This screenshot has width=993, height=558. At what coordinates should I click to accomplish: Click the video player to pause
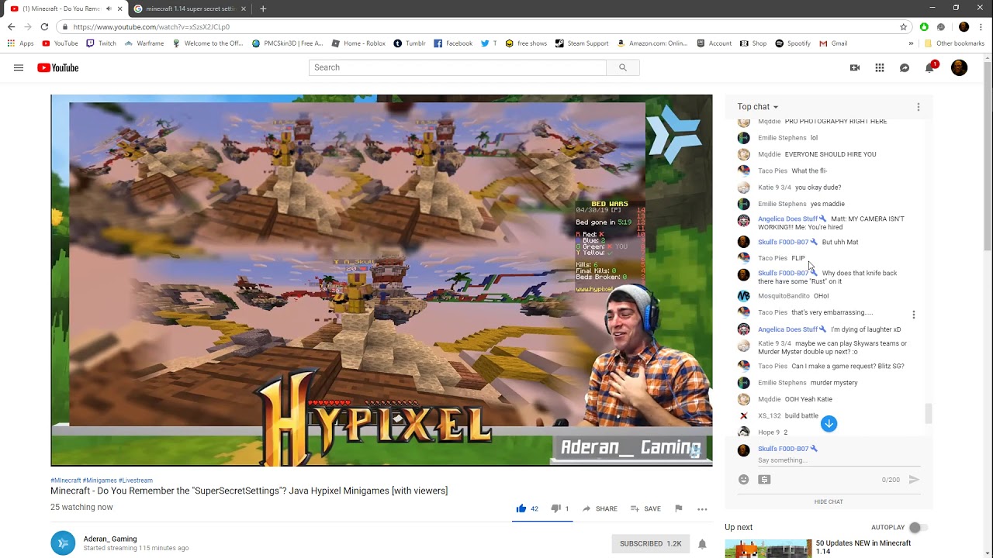click(381, 280)
